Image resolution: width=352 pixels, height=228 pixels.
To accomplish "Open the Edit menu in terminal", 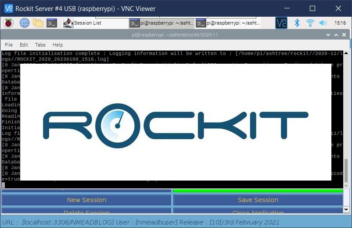I will tap(24, 45).
